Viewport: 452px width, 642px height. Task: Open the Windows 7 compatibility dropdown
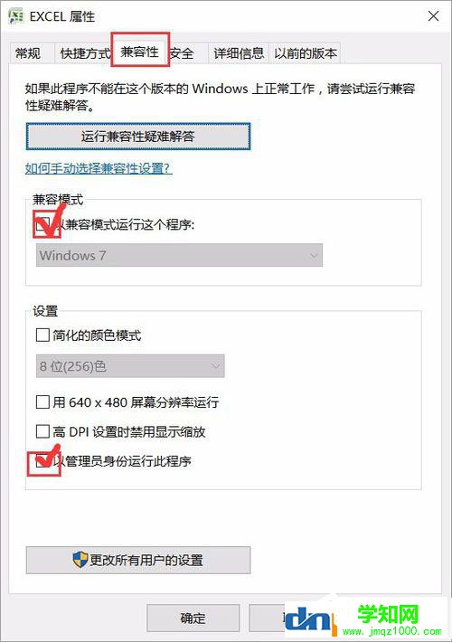click(x=179, y=255)
